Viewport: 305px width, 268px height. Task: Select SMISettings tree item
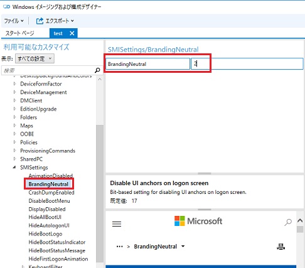point(34,168)
